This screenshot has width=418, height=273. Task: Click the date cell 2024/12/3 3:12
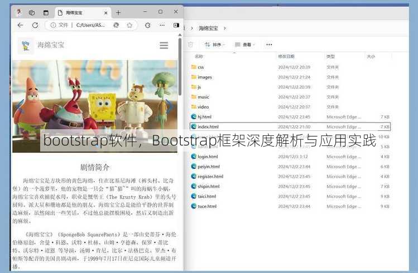coord(292,157)
